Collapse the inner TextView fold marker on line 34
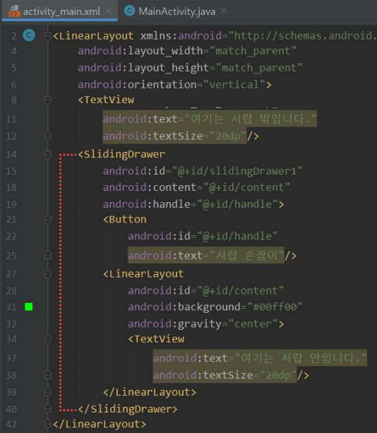 pyautogui.click(x=48, y=339)
